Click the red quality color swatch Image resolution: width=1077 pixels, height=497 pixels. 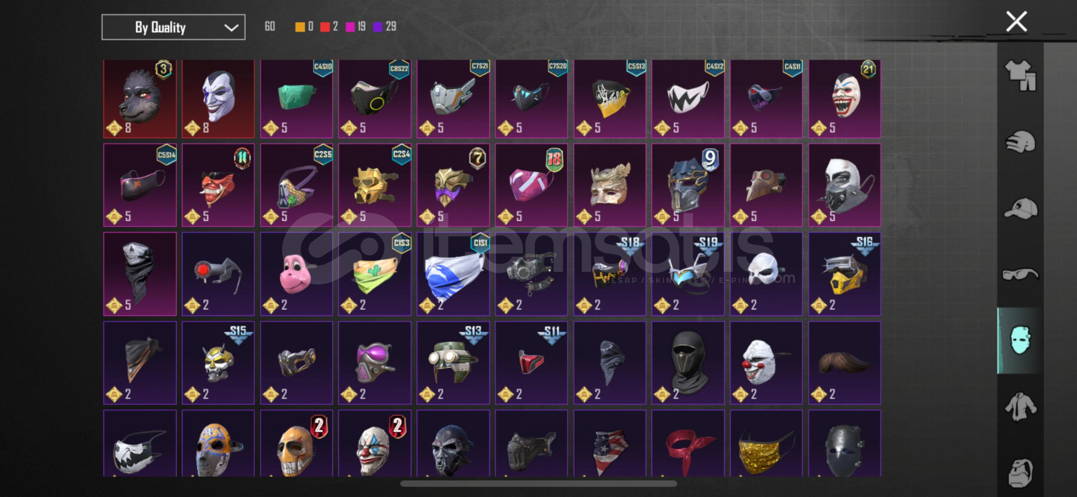pyautogui.click(x=325, y=27)
